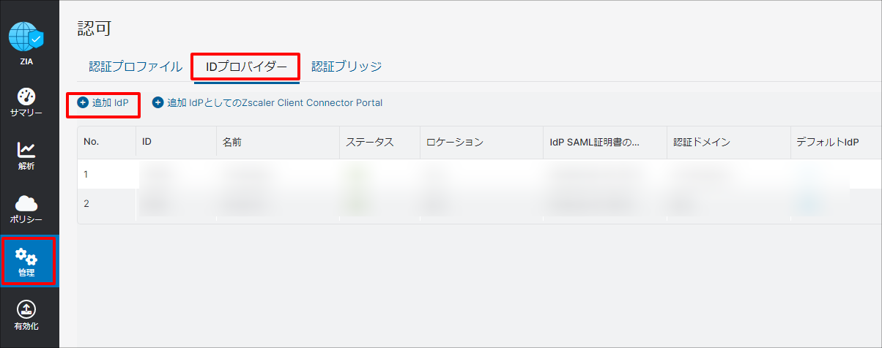Open the 管理 gears icon
Image resolution: width=882 pixels, height=348 pixels.
pyautogui.click(x=26, y=256)
